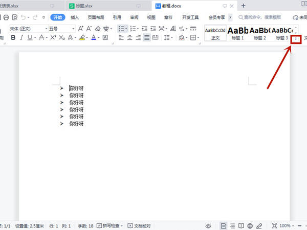Open the borders dropdown
Viewport: 307px width, 230px height.
(199, 37)
